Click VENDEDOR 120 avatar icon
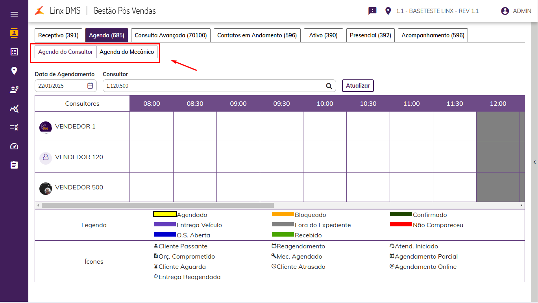This screenshot has height=303, width=538. 46,158
